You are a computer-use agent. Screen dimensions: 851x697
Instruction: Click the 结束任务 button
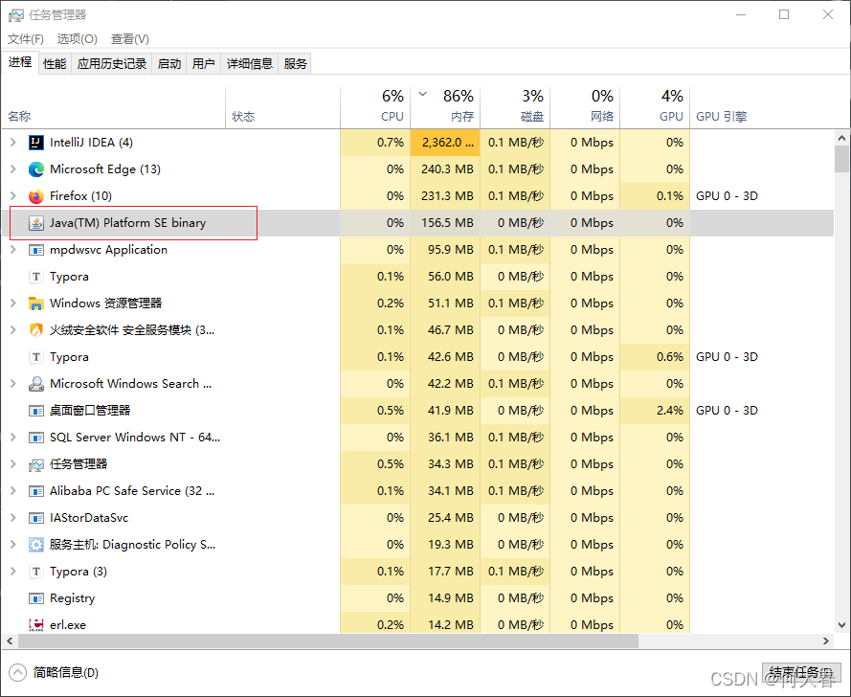pos(801,672)
